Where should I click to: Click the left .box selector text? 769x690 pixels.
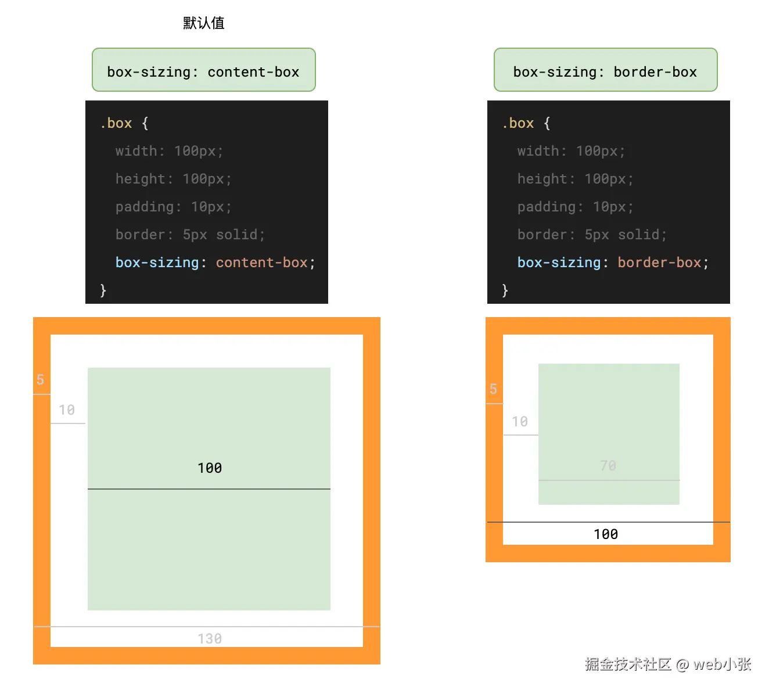(x=116, y=123)
